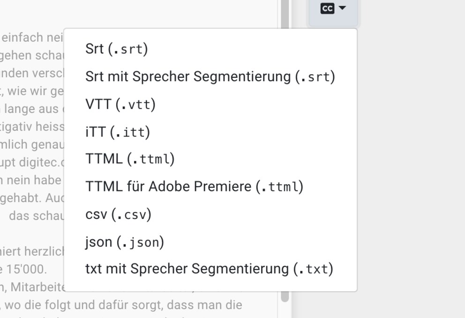Screen dimensions: 465x318
Task: Click the transcript text "15'000."
Action: pyautogui.click(x=26, y=269)
